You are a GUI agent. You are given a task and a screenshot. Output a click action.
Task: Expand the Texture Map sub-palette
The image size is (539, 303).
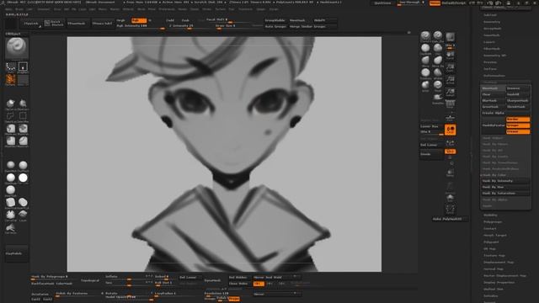point(494,256)
